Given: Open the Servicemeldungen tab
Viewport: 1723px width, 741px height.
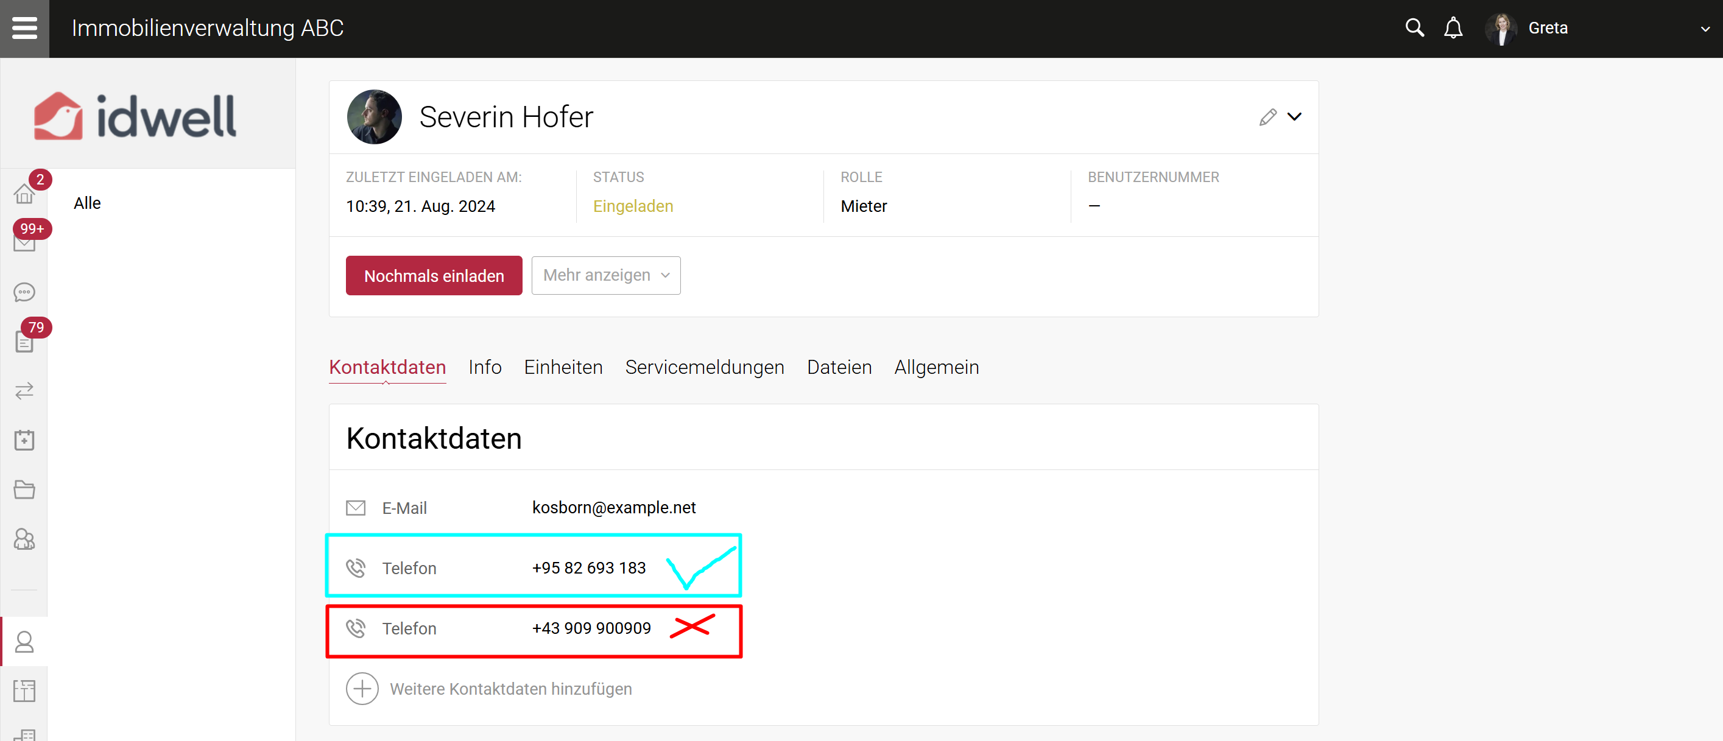Looking at the screenshot, I should pyautogui.click(x=704, y=367).
